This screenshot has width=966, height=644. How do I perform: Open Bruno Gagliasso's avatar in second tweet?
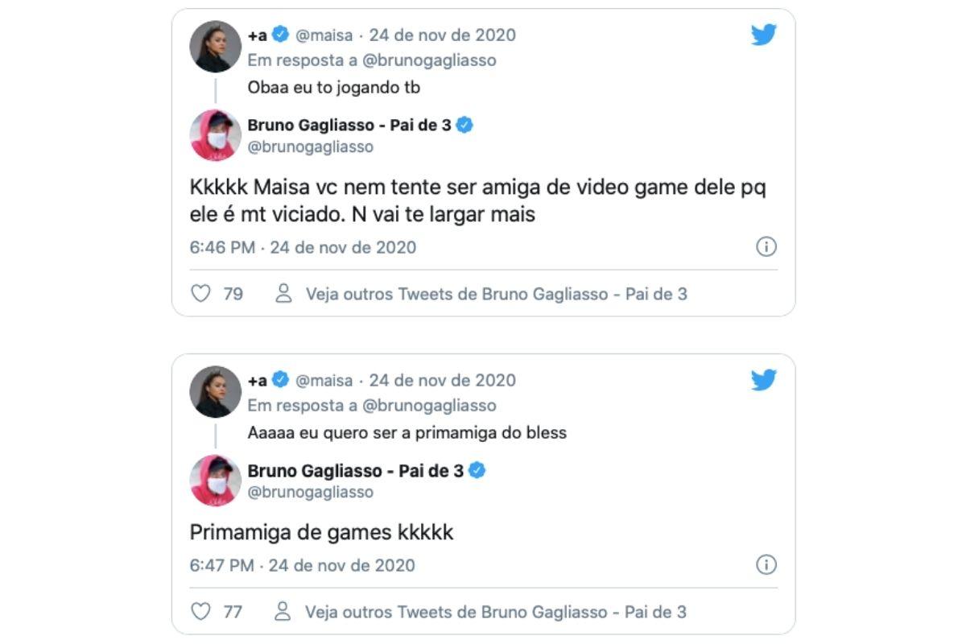(216, 481)
